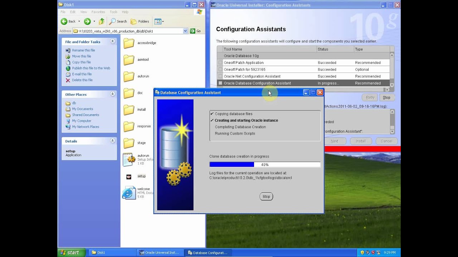Check the Oneoff Patch for 5923165 checkbox
Viewport: 458px width, 257px height.
[220, 70]
